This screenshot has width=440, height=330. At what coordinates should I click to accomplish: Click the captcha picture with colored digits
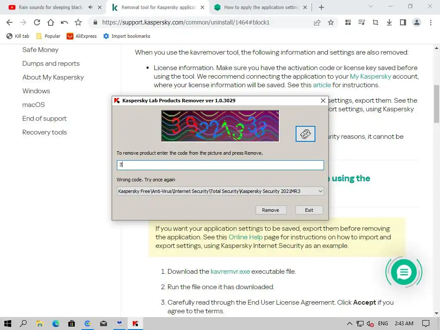pyautogui.click(x=220, y=126)
